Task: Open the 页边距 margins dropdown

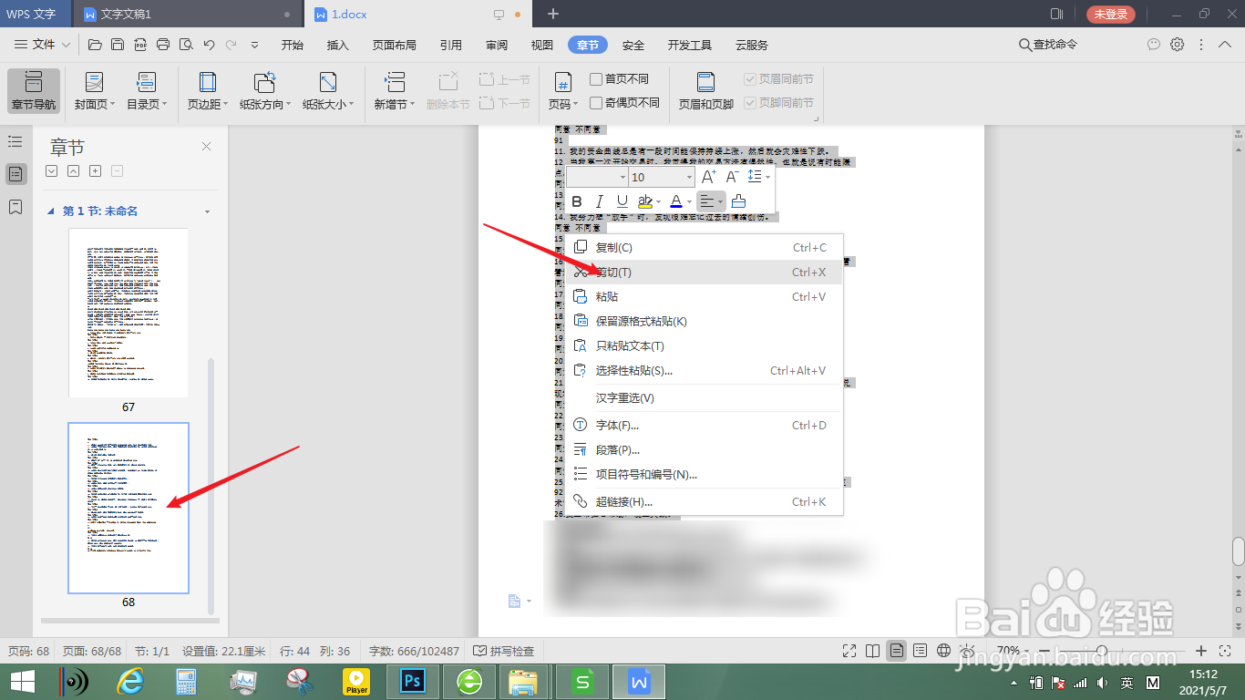Action: (x=209, y=90)
